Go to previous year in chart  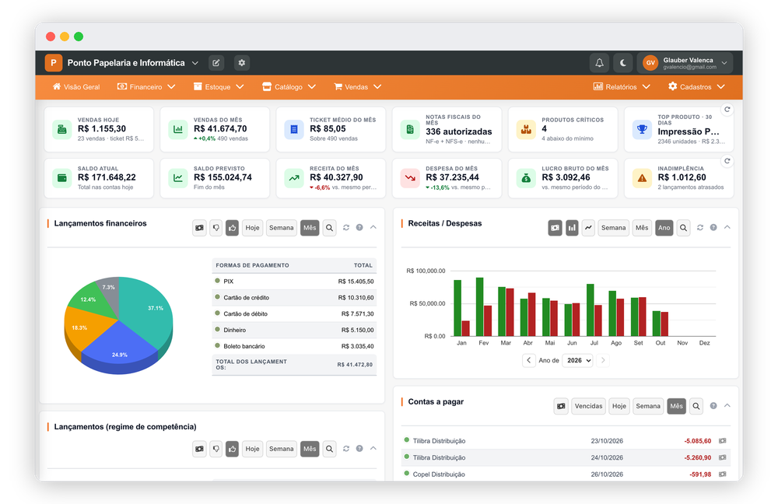[529, 360]
